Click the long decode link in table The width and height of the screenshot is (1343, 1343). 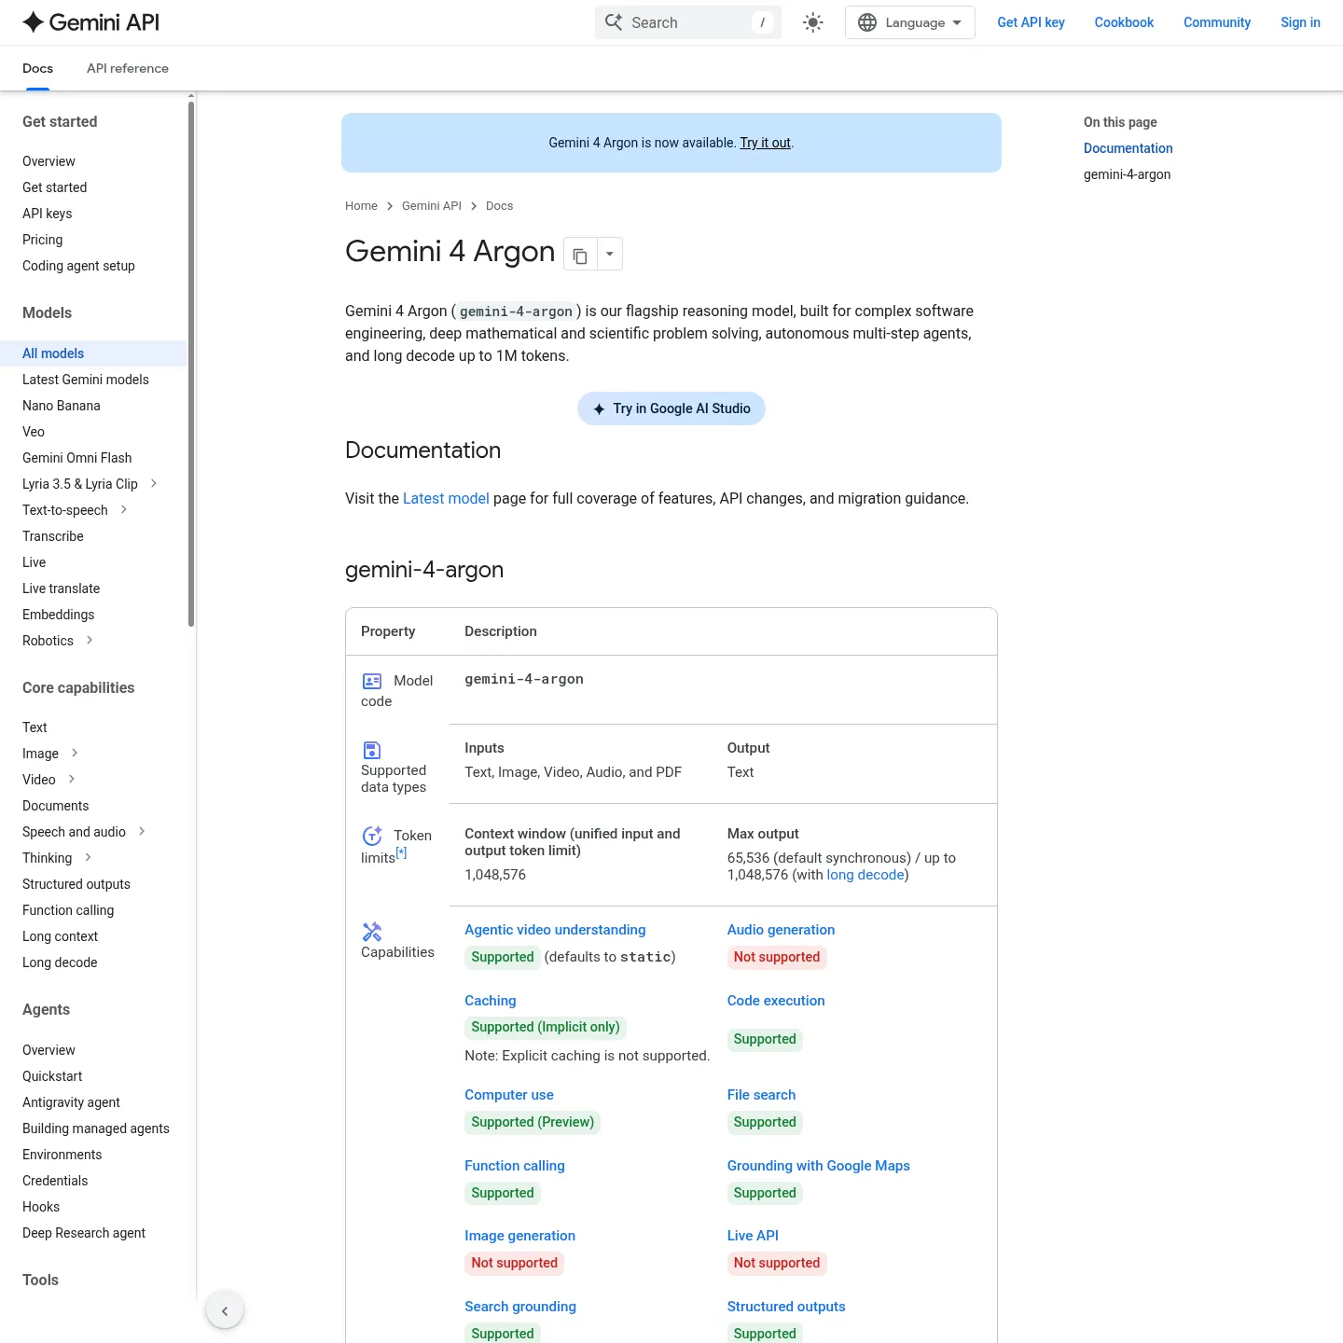pyautogui.click(x=865, y=875)
